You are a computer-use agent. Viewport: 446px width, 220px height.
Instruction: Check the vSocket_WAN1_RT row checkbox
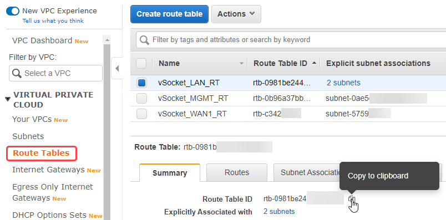[x=141, y=114]
